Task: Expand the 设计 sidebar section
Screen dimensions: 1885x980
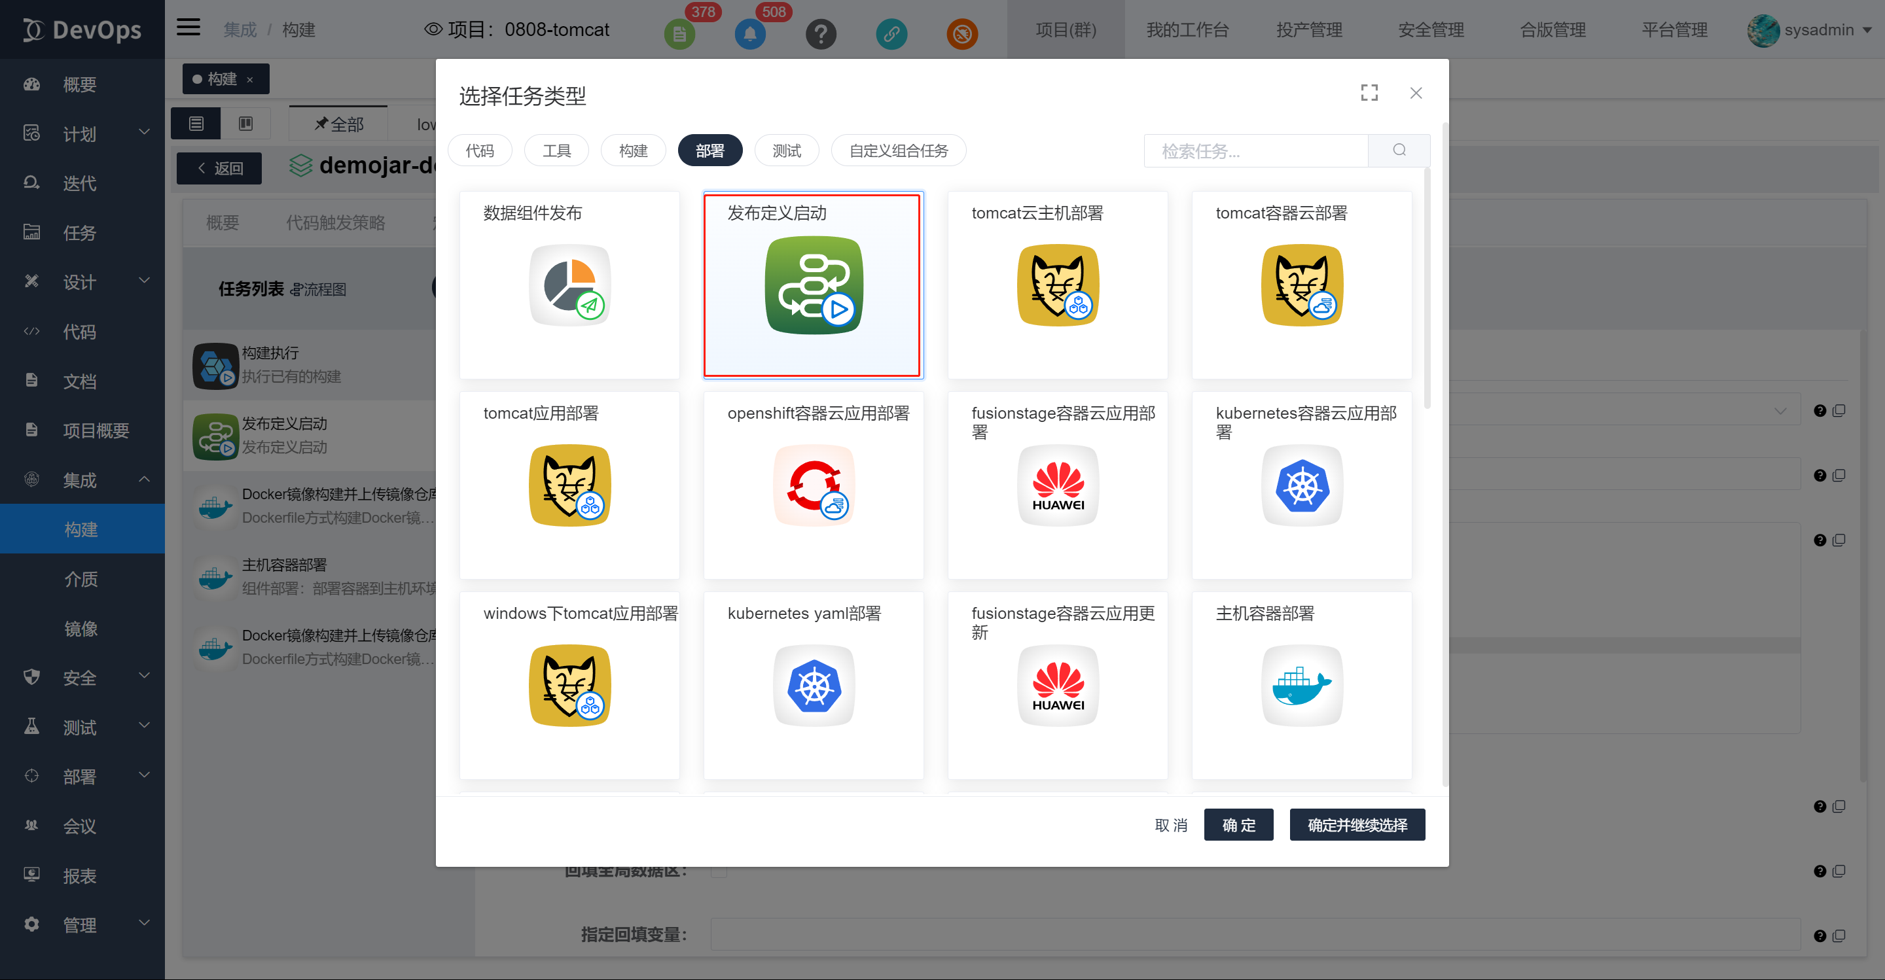Action: (x=144, y=281)
